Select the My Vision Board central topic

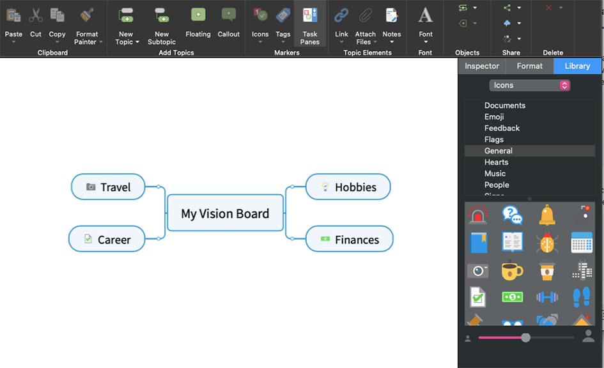tap(225, 213)
